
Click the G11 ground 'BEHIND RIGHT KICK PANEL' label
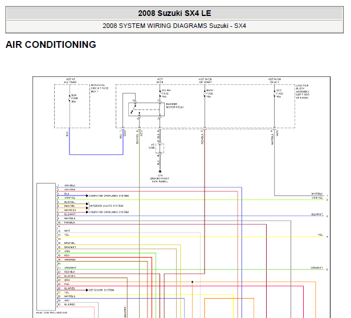pos(160,180)
